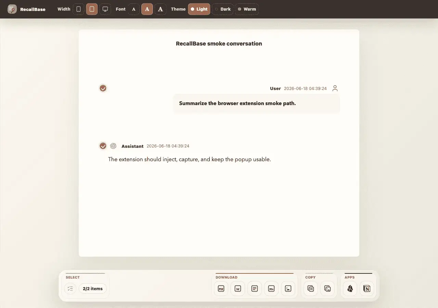The width and height of the screenshot is (438, 308).
Task: Set width to desktop monitor layout
Action: 105,9
